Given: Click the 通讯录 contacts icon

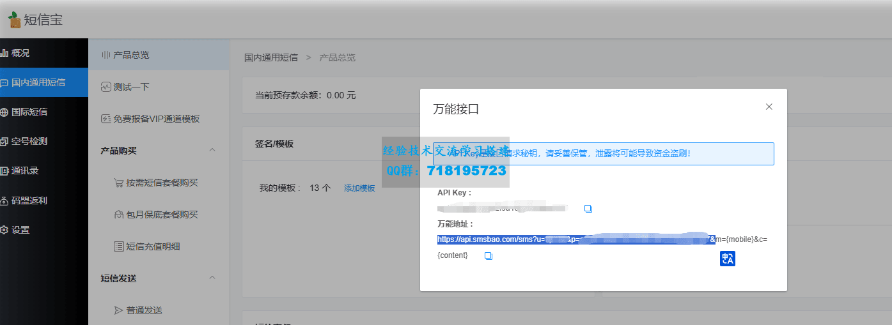Looking at the screenshot, I should click(x=4, y=171).
